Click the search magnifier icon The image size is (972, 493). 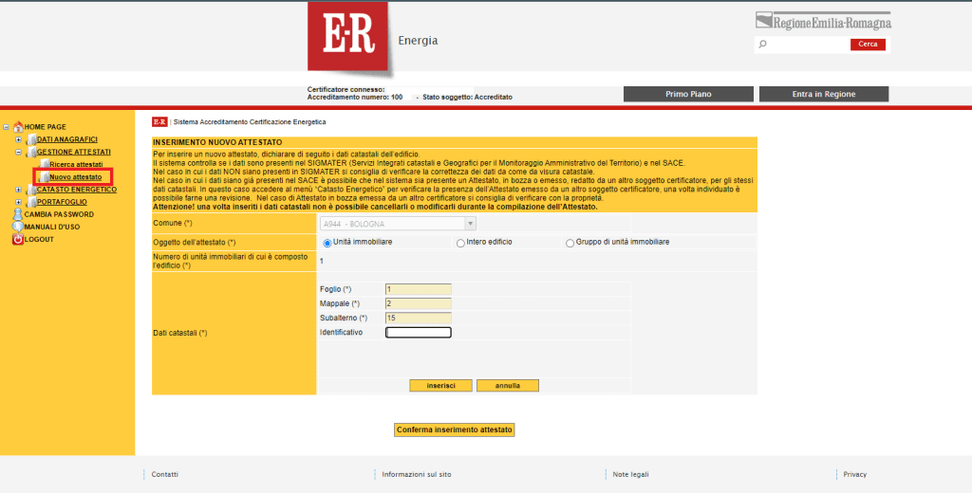pyautogui.click(x=762, y=44)
